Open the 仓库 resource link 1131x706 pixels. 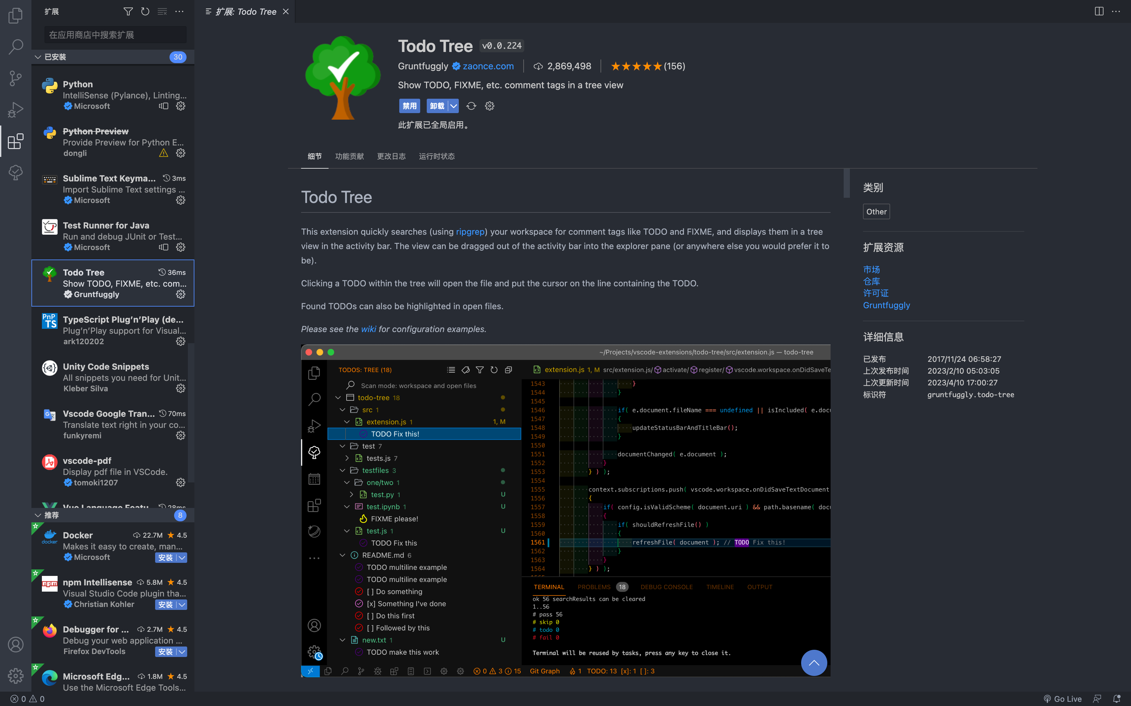pyautogui.click(x=871, y=281)
